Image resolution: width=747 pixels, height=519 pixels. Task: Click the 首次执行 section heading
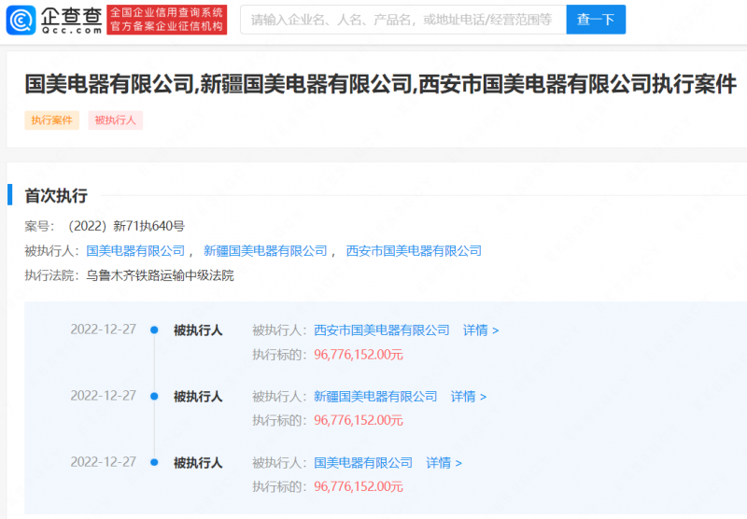tap(56, 196)
